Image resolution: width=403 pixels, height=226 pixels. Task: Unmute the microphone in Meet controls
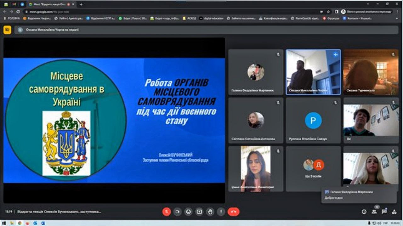tap(167, 212)
